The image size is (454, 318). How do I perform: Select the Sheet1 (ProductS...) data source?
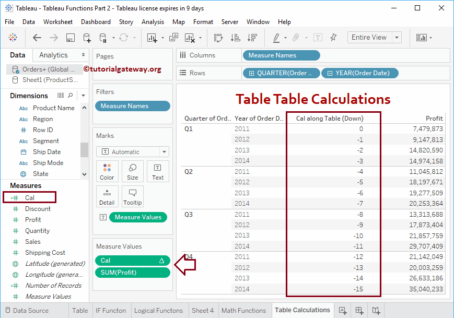tap(44, 80)
